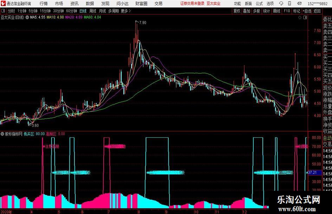Click the 统计 statistics button
Image resolution: width=332 pixels, height=214 pixels.
click(266, 11)
